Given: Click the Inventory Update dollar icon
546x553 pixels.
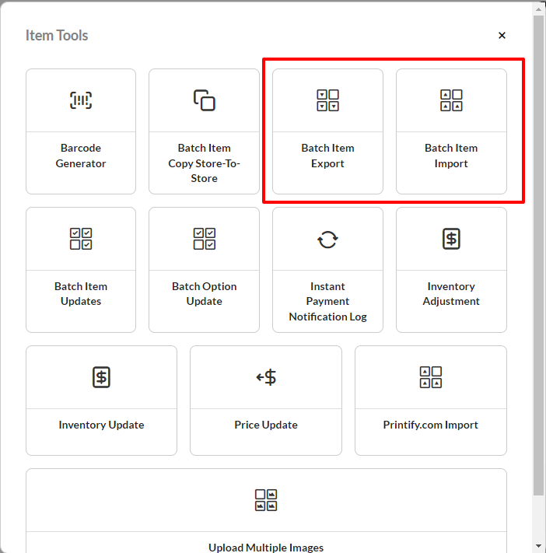Looking at the screenshot, I should pyautogui.click(x=101, y=377).
